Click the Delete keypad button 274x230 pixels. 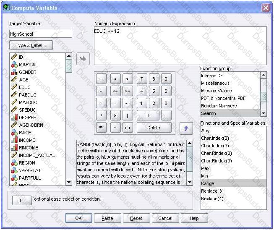[x=154, y=128]
